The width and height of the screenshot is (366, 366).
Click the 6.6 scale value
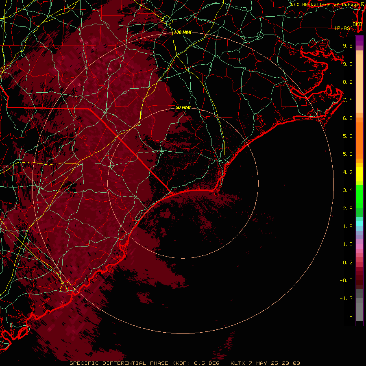click(348, 118)
